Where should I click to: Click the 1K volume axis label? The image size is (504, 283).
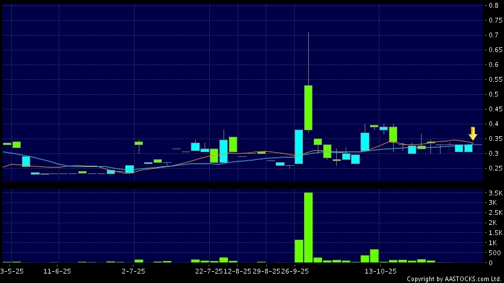(493, 243)
